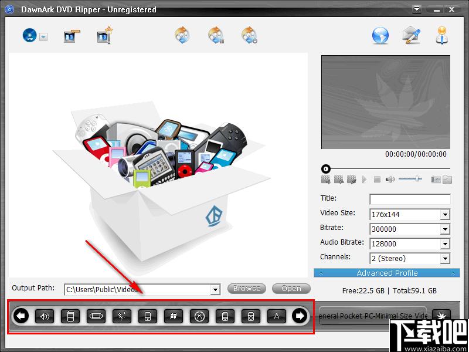Click the blue DVD disc load icon
The height and width of the screenshot is (352, 469).
[x=30, y=35]
